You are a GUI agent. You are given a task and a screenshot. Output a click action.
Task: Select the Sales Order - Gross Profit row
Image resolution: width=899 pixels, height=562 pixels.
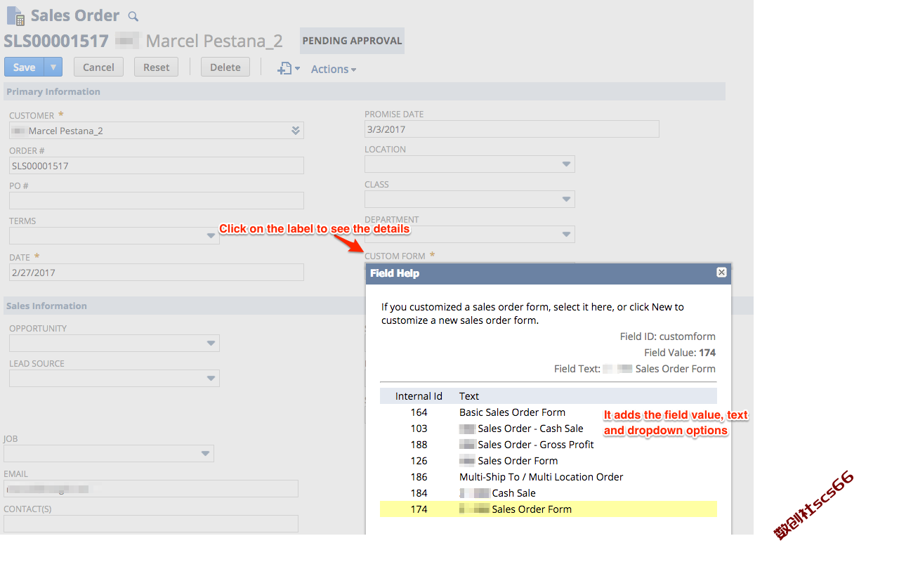(x=549, y=445)
